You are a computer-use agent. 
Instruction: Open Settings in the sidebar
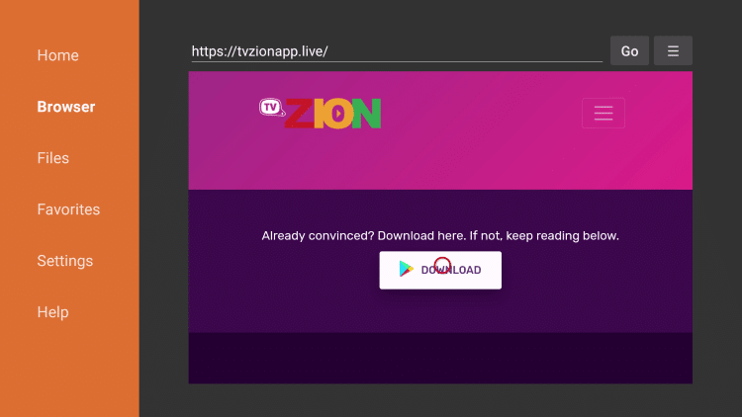click(65, 261)
